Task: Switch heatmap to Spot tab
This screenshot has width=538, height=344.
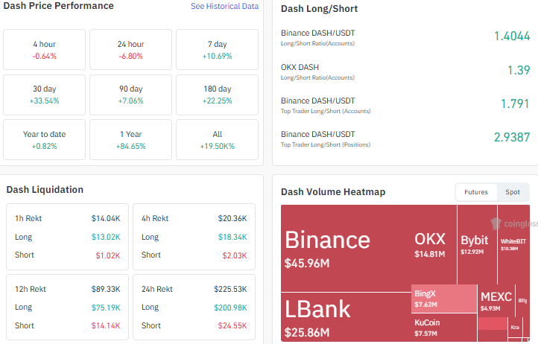Action: (512, 192)
